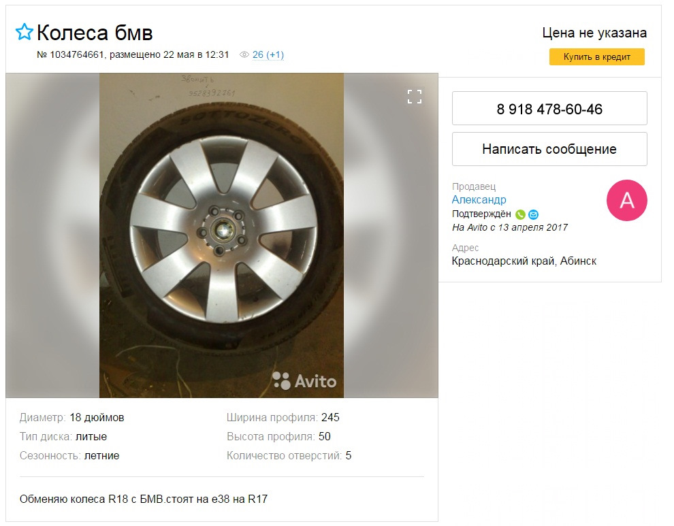The image size is (674, 526).
Task: Click the Диаметр 18 дюймов parameter
Action: (x=72, y=417)
